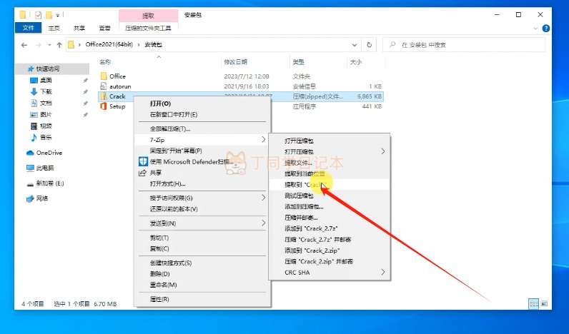Select the Office folder icon
Image resolution: width=569 pixels, height=334 pixels.
(104, 76)
